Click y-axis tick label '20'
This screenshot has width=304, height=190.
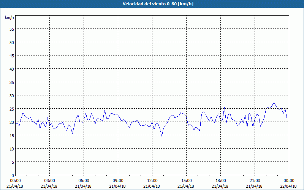12,122
